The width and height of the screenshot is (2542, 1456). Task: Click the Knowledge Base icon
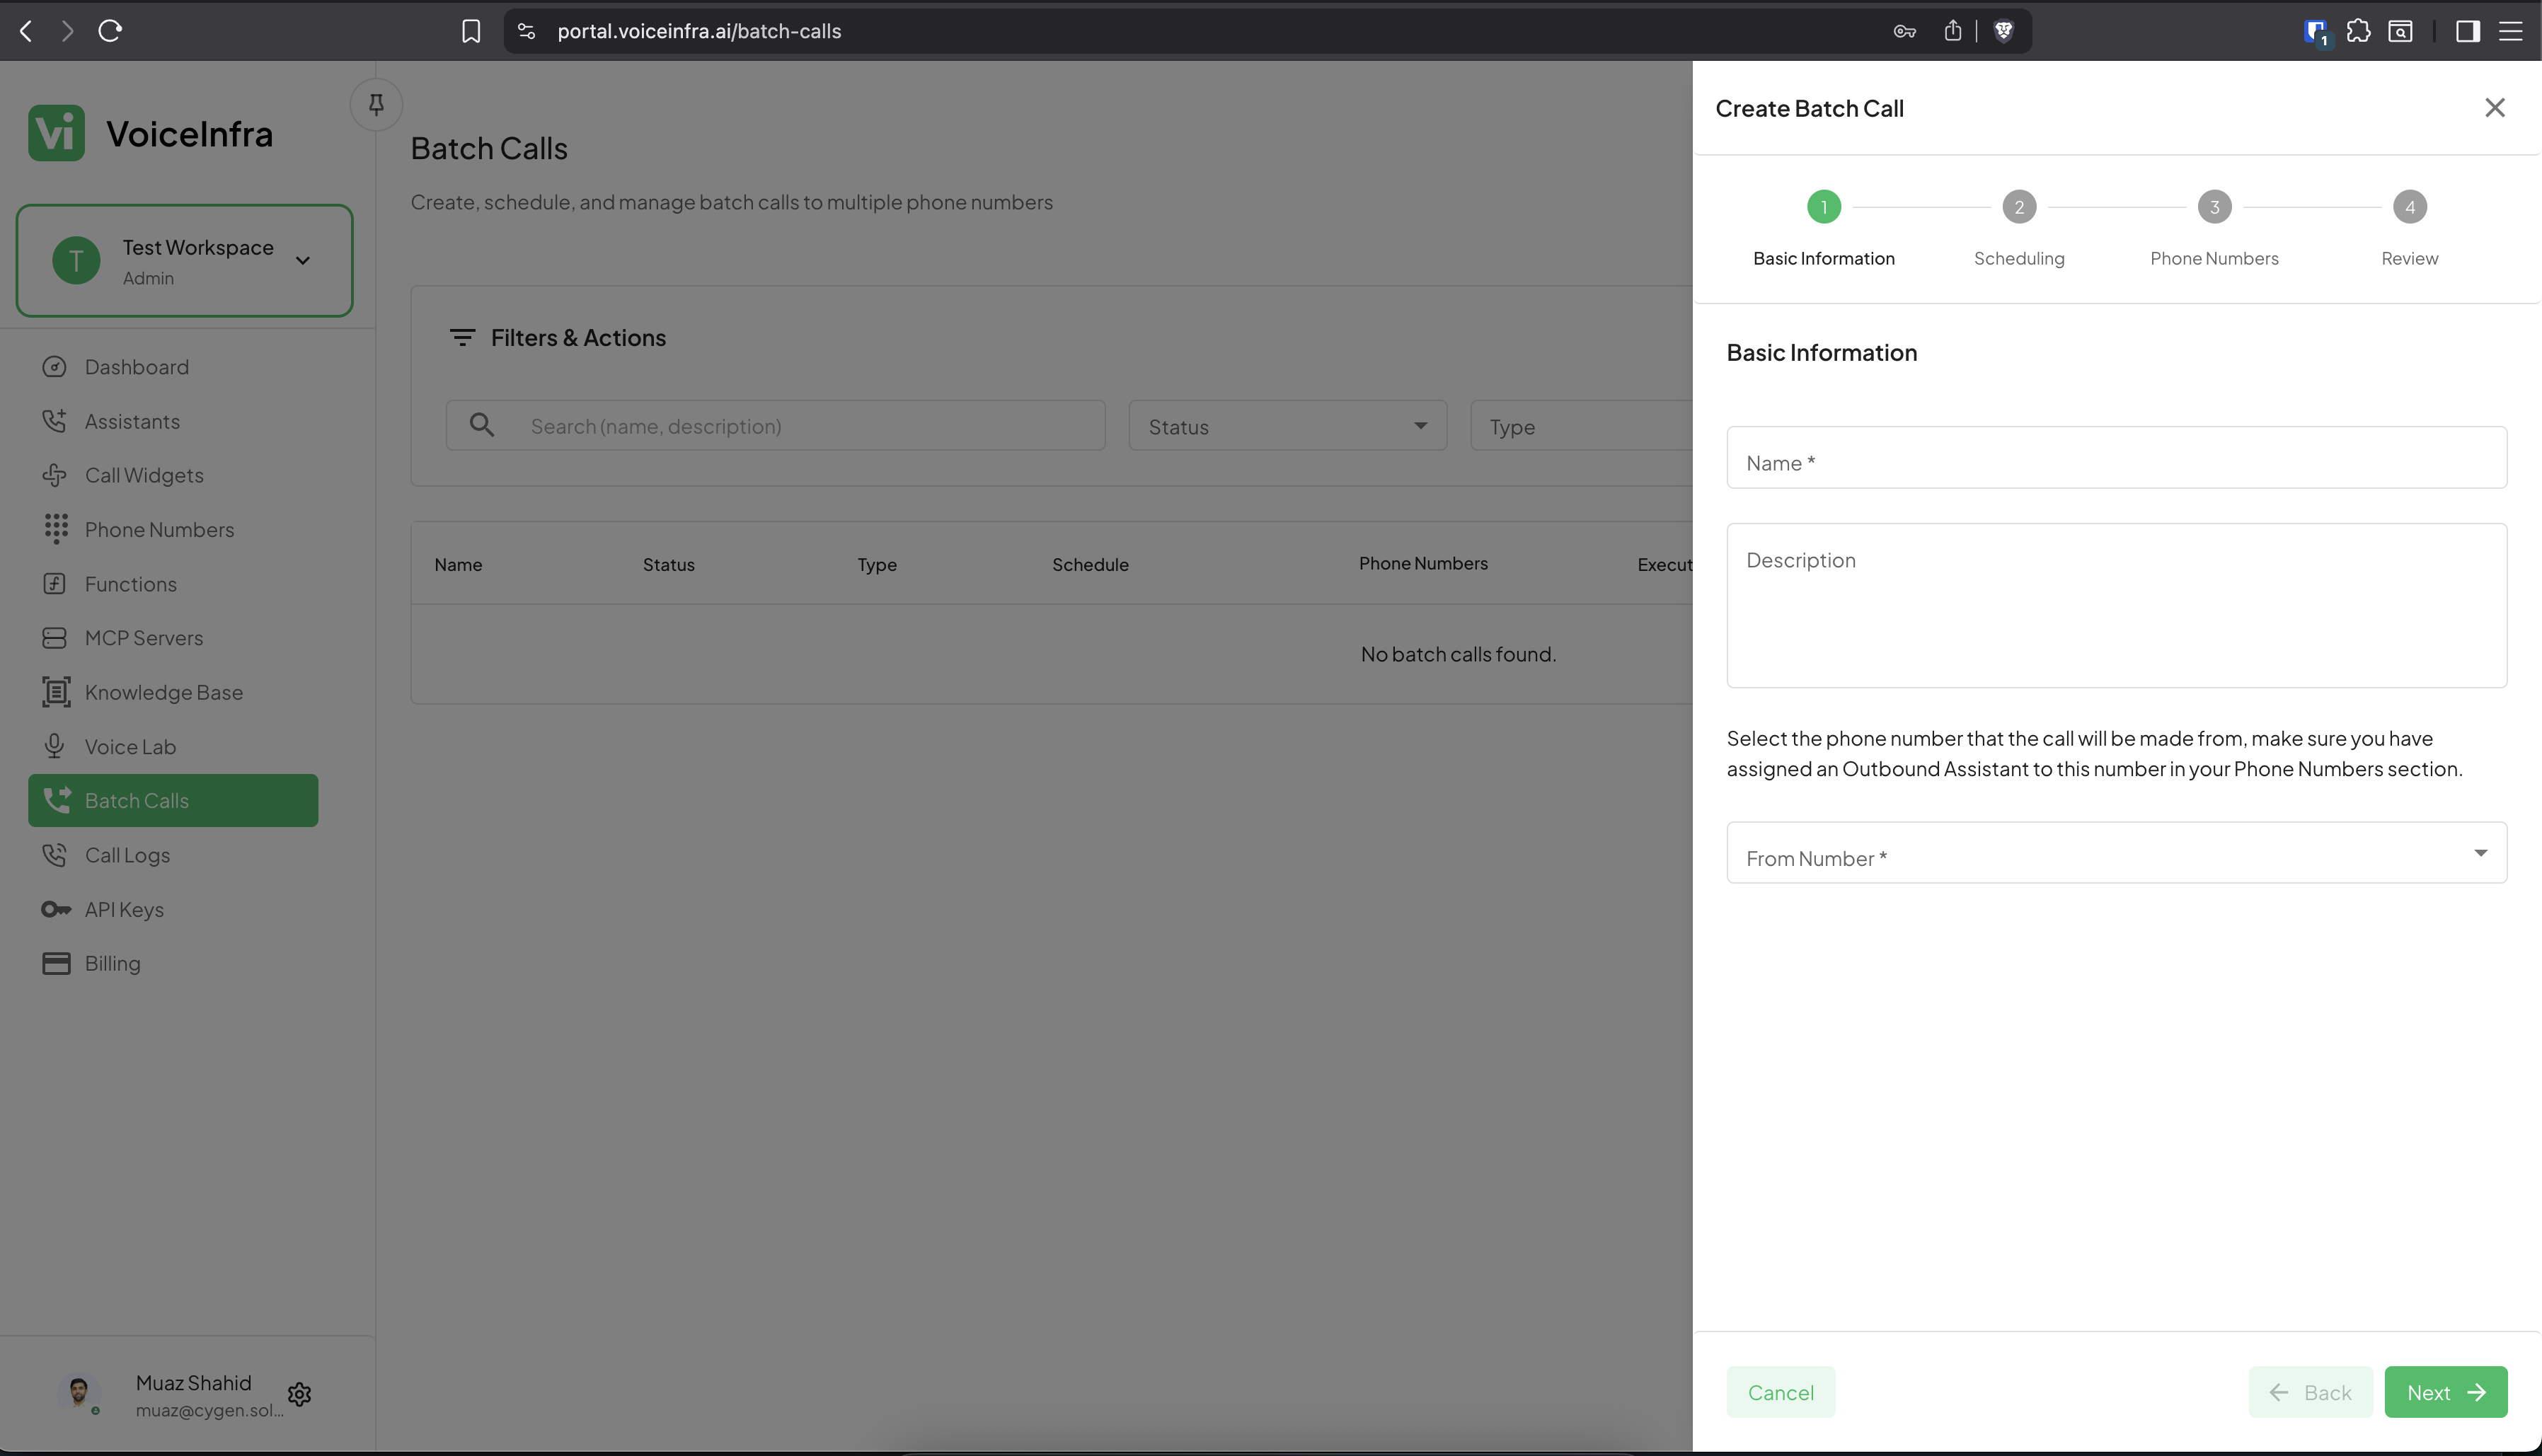[56, 692]
